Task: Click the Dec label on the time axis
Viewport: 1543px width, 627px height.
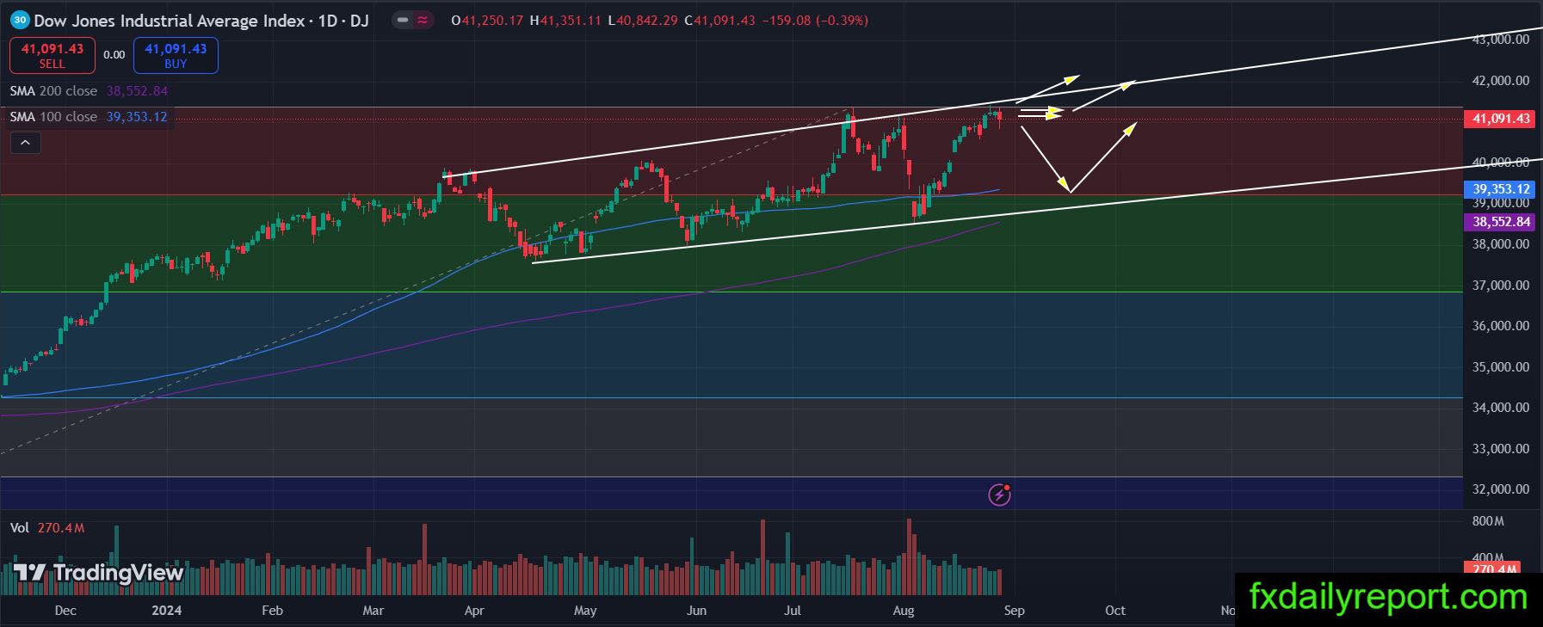Action: click(x=65, y=611)
